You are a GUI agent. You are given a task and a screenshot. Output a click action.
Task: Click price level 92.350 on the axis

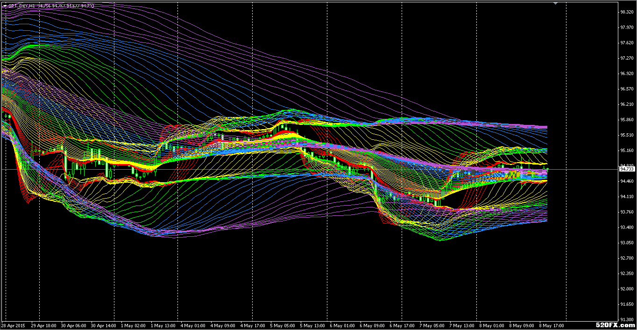click(x=627, y=274)
